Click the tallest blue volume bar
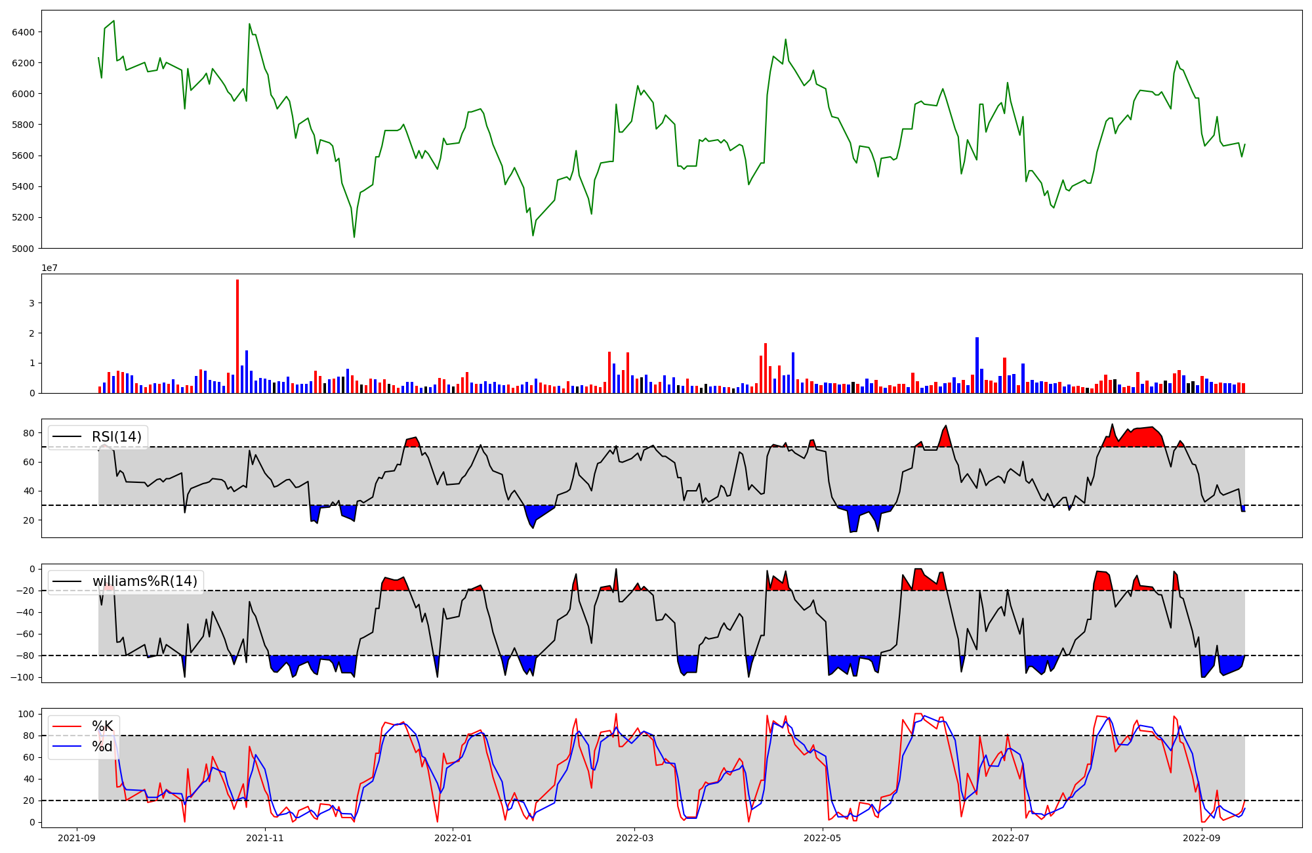1312x853 pixels. tap(977, 365)
